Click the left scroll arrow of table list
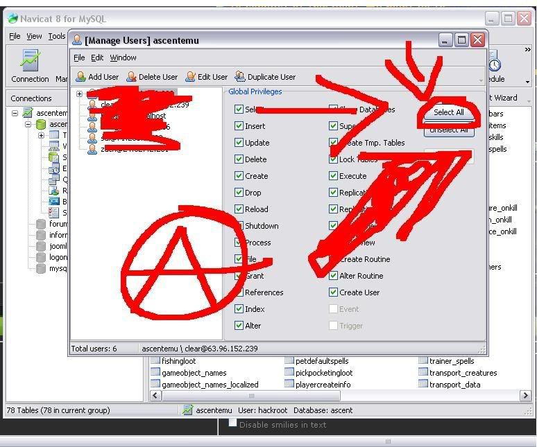Viewport: 537px width, 447px height. 155,396
